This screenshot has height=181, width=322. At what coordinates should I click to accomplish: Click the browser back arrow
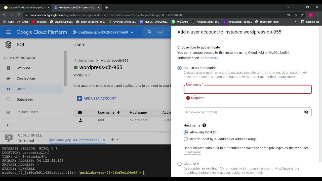coord(5,15)
